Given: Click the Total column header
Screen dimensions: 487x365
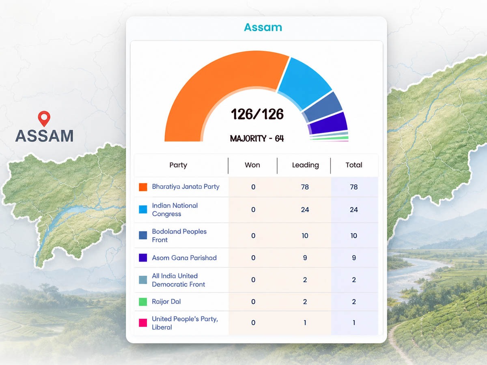Looking at the screenshot, I should click(353, 165).
